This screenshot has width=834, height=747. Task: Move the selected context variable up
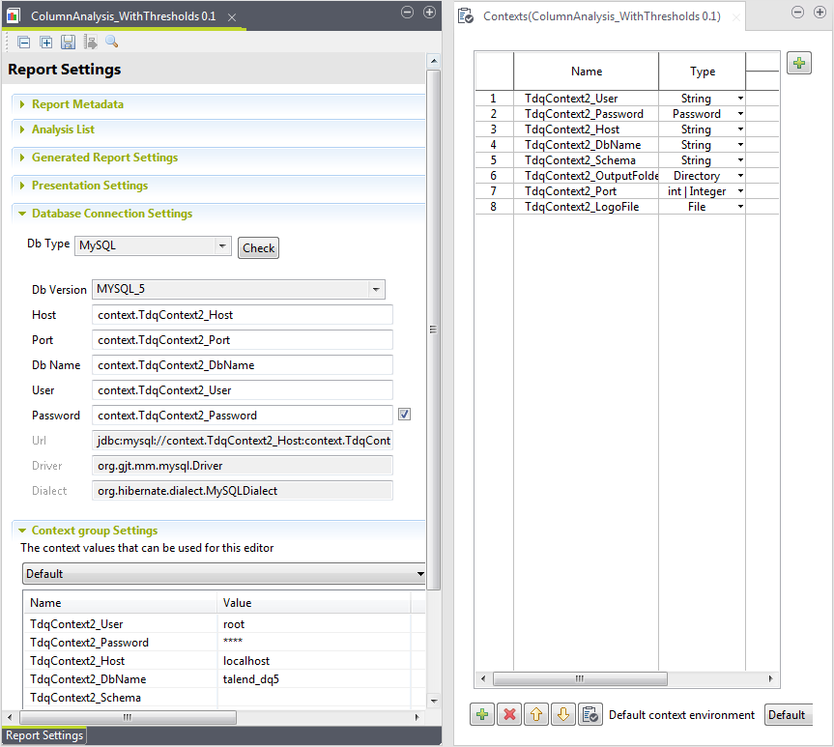[536, 713]
